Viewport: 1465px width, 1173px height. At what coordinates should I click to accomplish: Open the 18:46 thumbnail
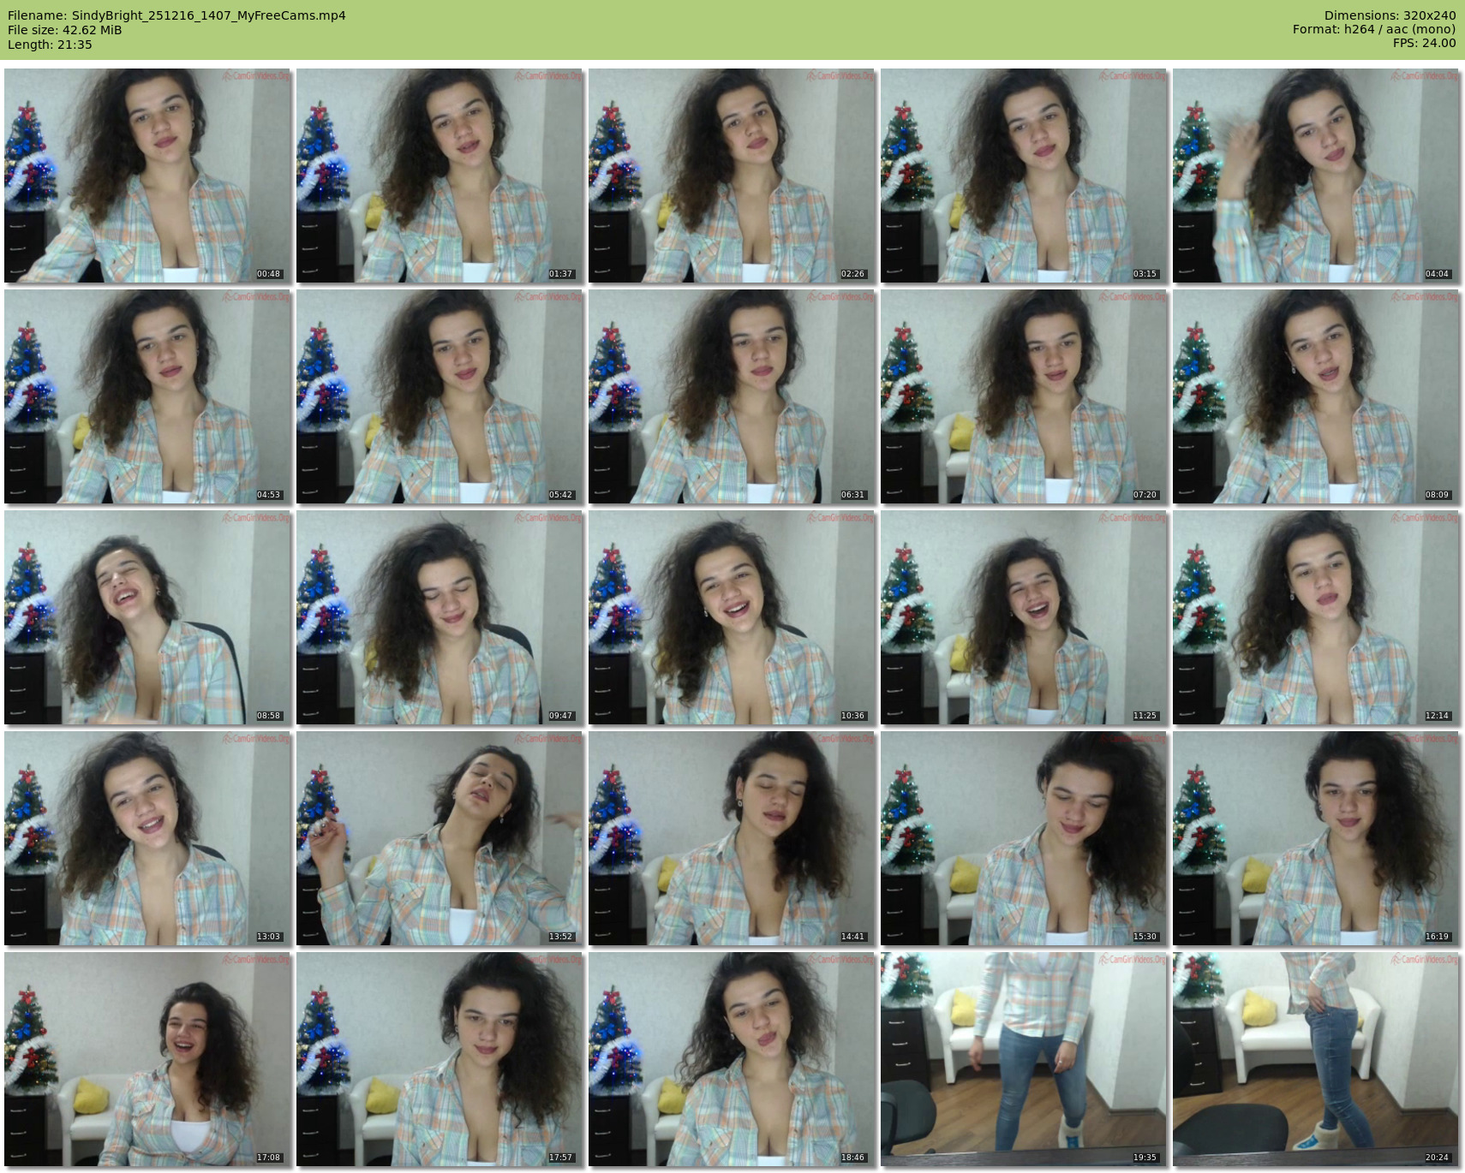(732, 1059)
